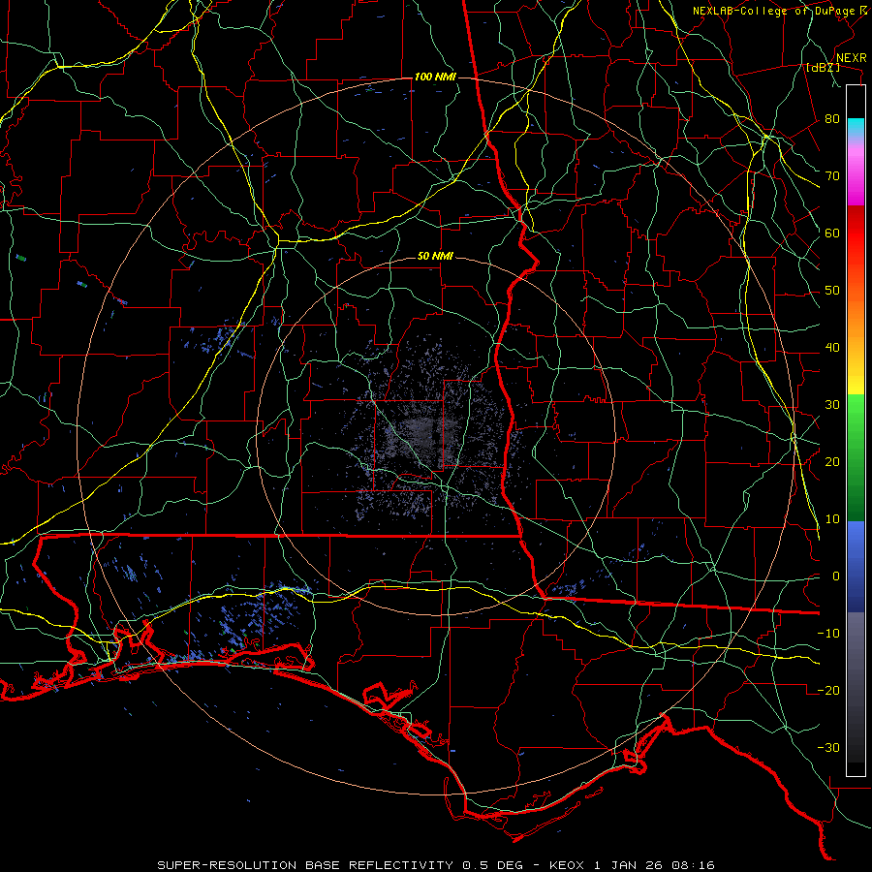Select the 80 dBZ scale label

832,118
